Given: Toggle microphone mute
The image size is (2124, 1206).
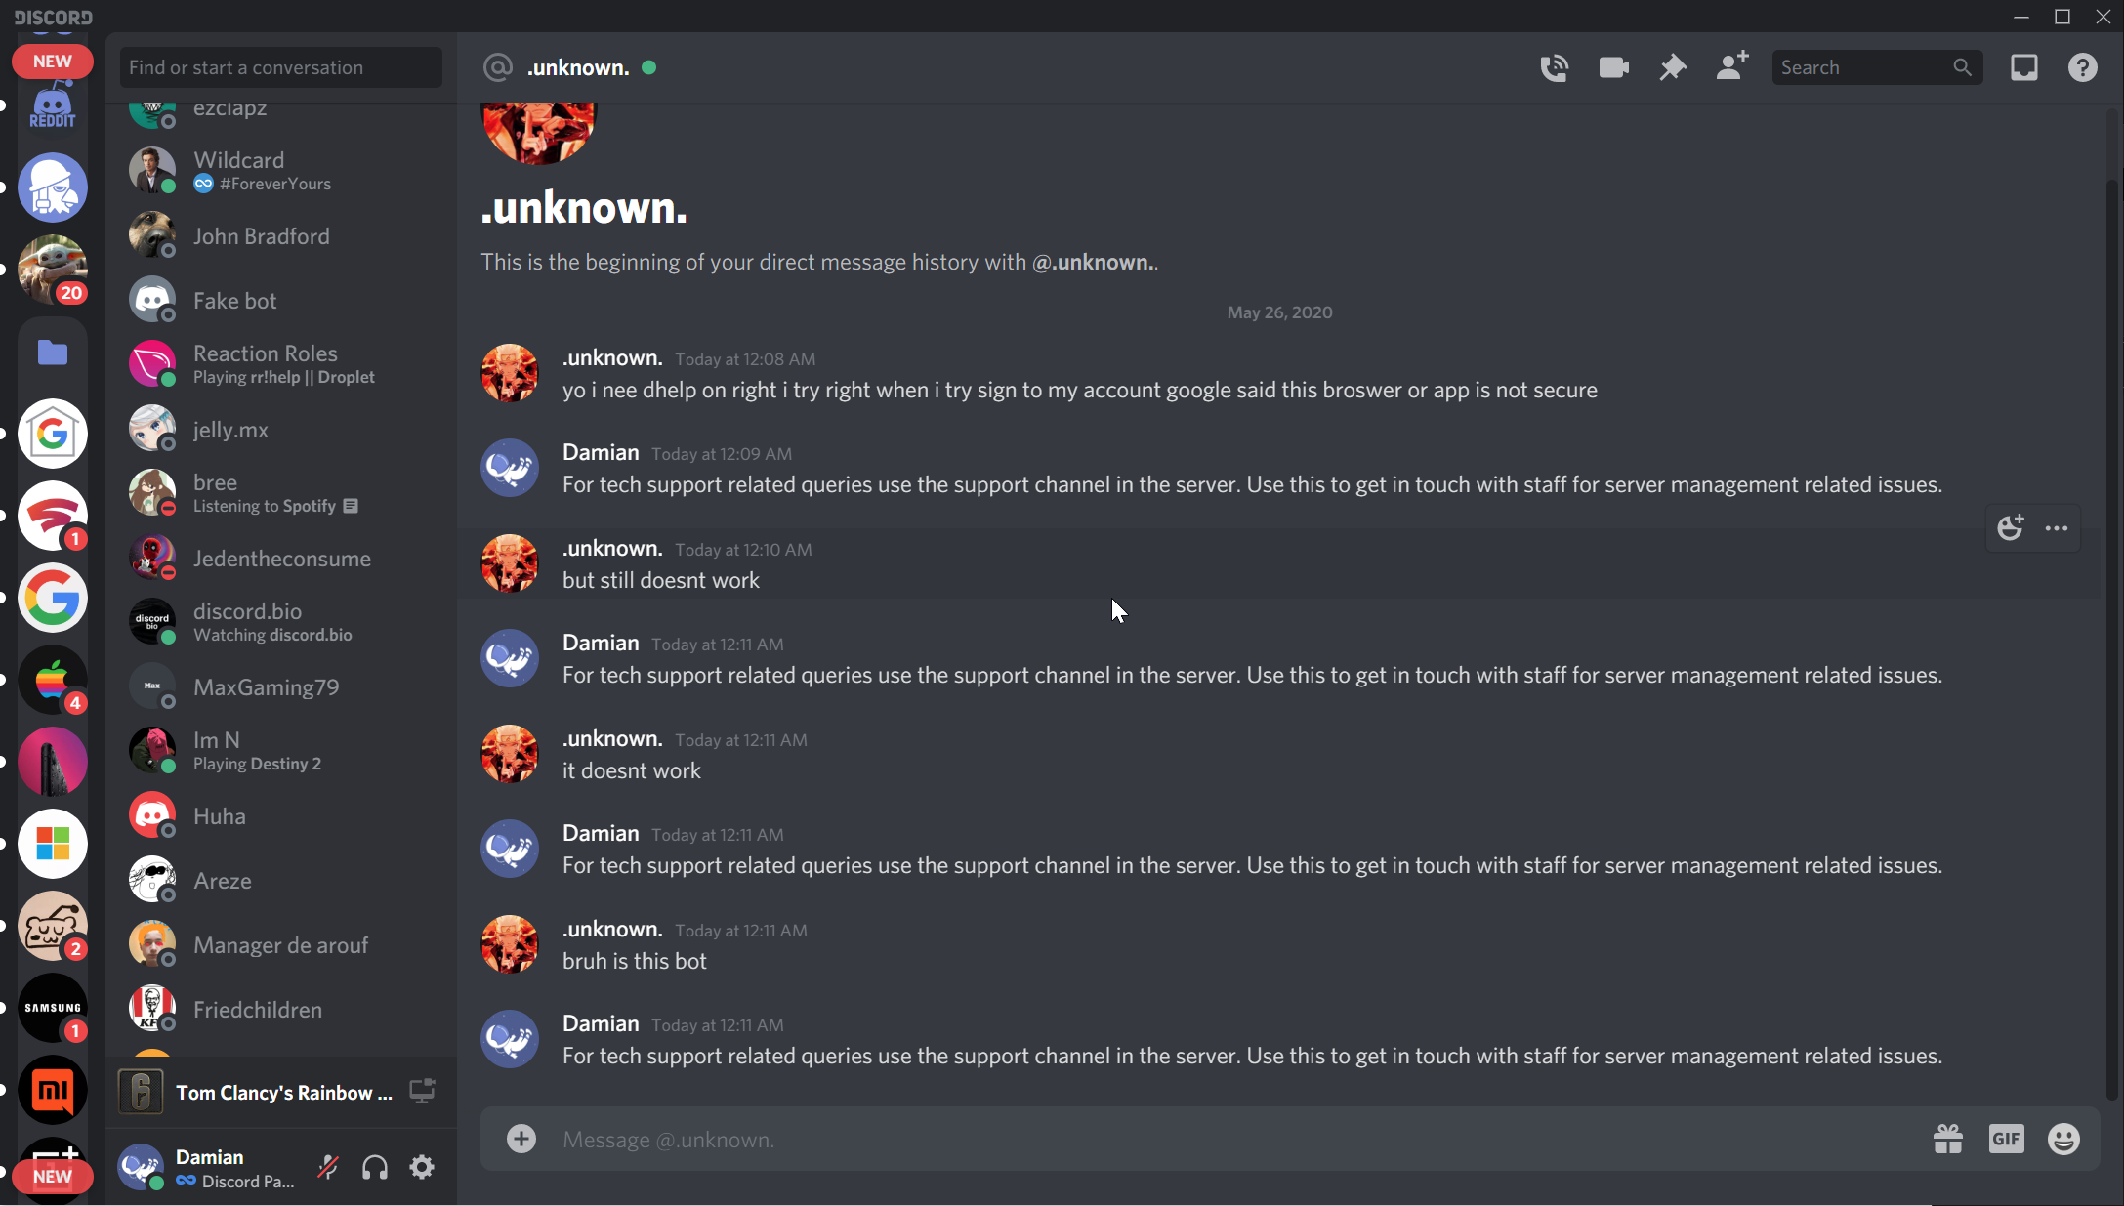Looking at the screenshot, I should click(328, 1167).
